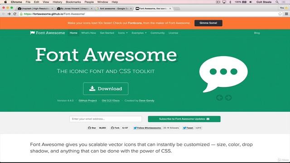290x163 pixels.
Task: Click the Apple menu icon
Action: [x=5, y=2]
